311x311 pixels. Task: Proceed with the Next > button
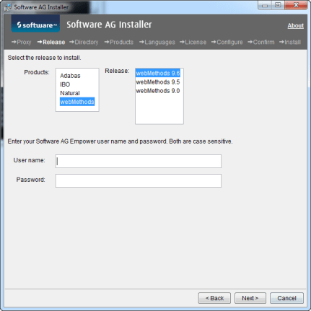(x=250, y=298)
